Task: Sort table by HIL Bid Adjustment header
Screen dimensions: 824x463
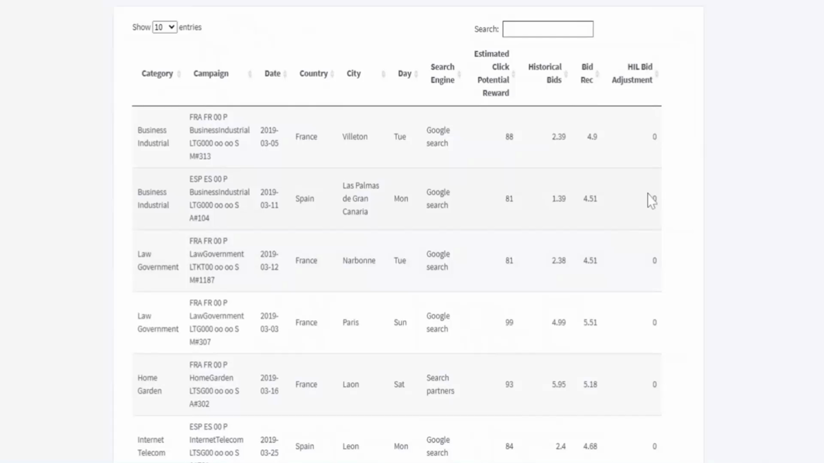Action: pyautogui.click(x=632, y=74)
